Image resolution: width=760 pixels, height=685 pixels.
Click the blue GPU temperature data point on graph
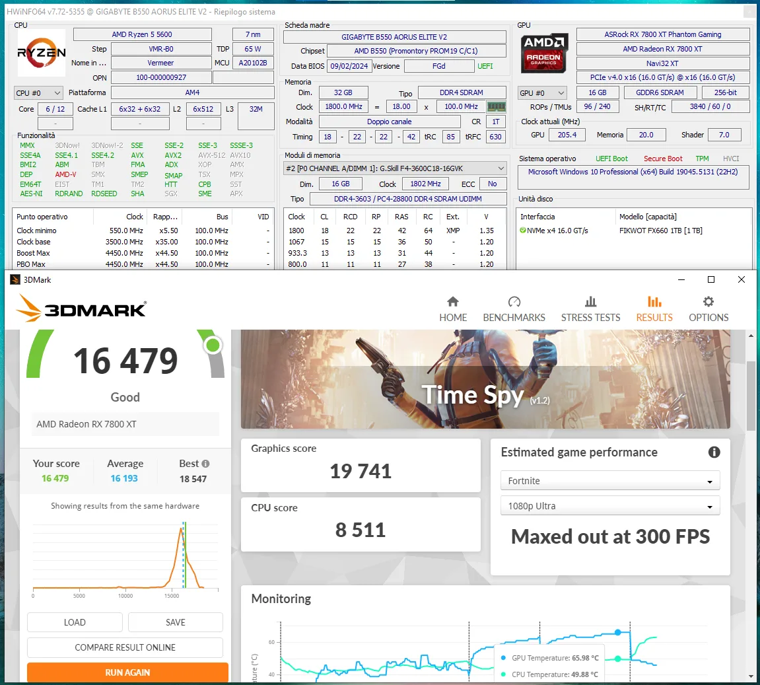coord(617,632)
